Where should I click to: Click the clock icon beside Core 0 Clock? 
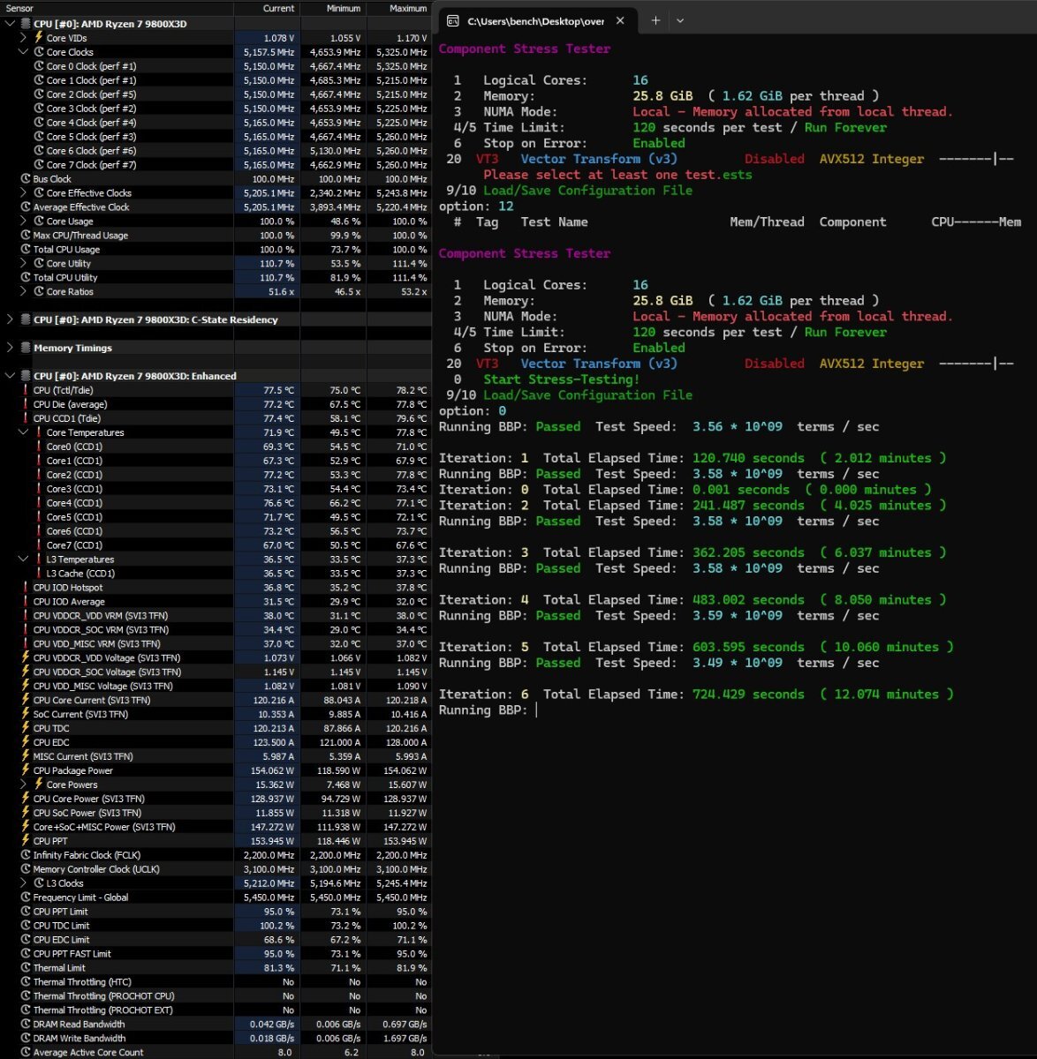click(39, 66)
